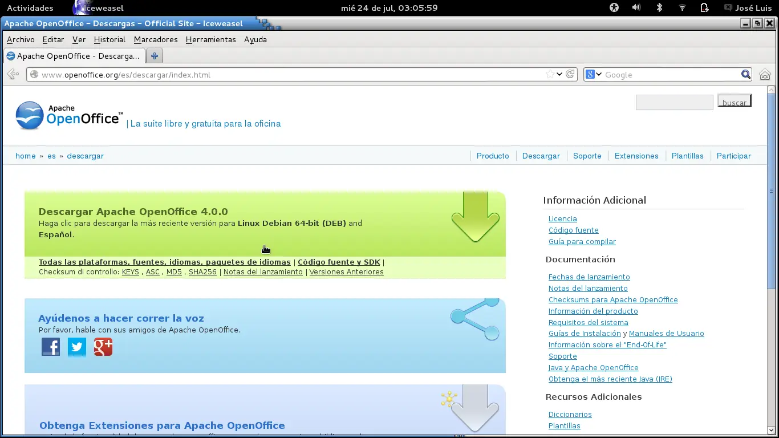Select the Apache OpenOffice - Descarga tab
The image size is (779, 438).
(x=74, y=56)
